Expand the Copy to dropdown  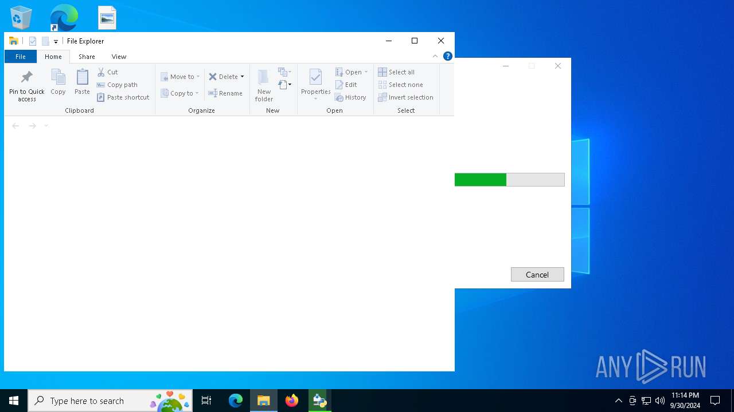point(197,93)
